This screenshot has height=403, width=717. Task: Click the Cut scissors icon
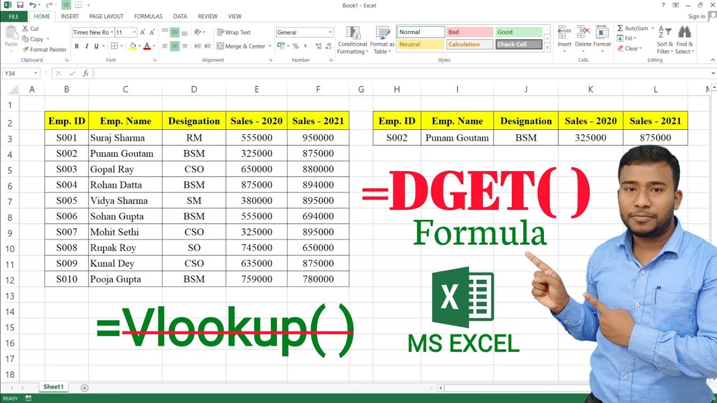pos(25,29)
